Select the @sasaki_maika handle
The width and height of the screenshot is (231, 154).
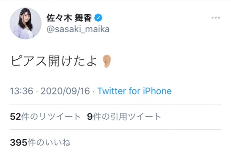point(78,29)
